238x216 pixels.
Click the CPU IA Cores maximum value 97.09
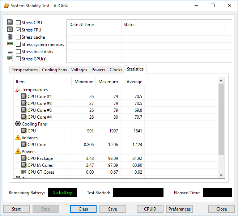113,165
